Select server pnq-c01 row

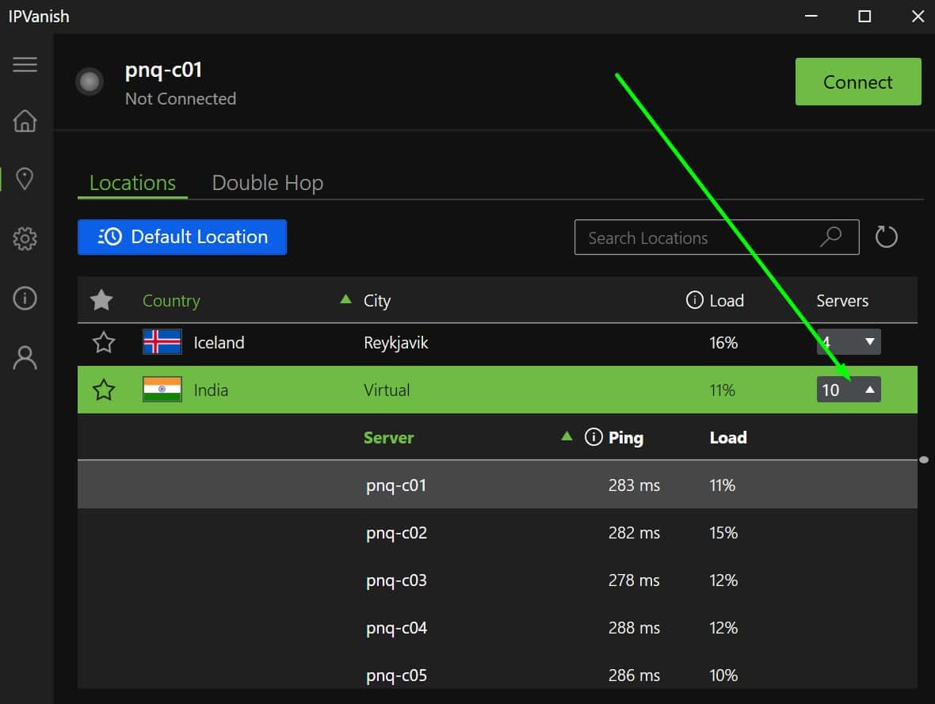(498, 485)
